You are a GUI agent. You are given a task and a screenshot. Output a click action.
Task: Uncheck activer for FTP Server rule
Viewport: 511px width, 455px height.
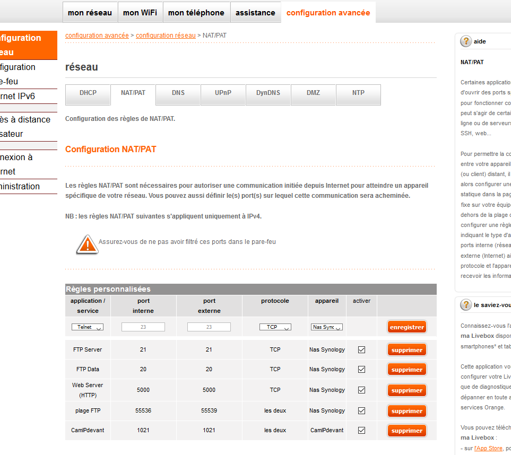pyautogui.click(x=362, y=350)
